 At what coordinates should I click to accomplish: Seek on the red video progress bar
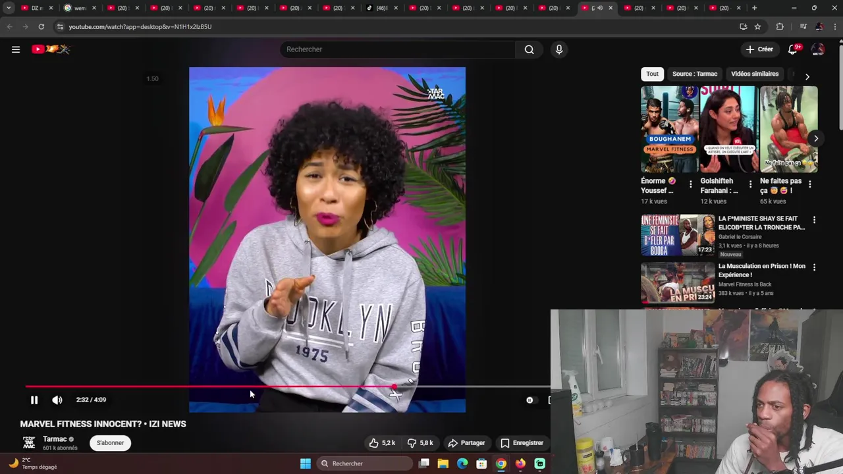[x=287, y=386]
